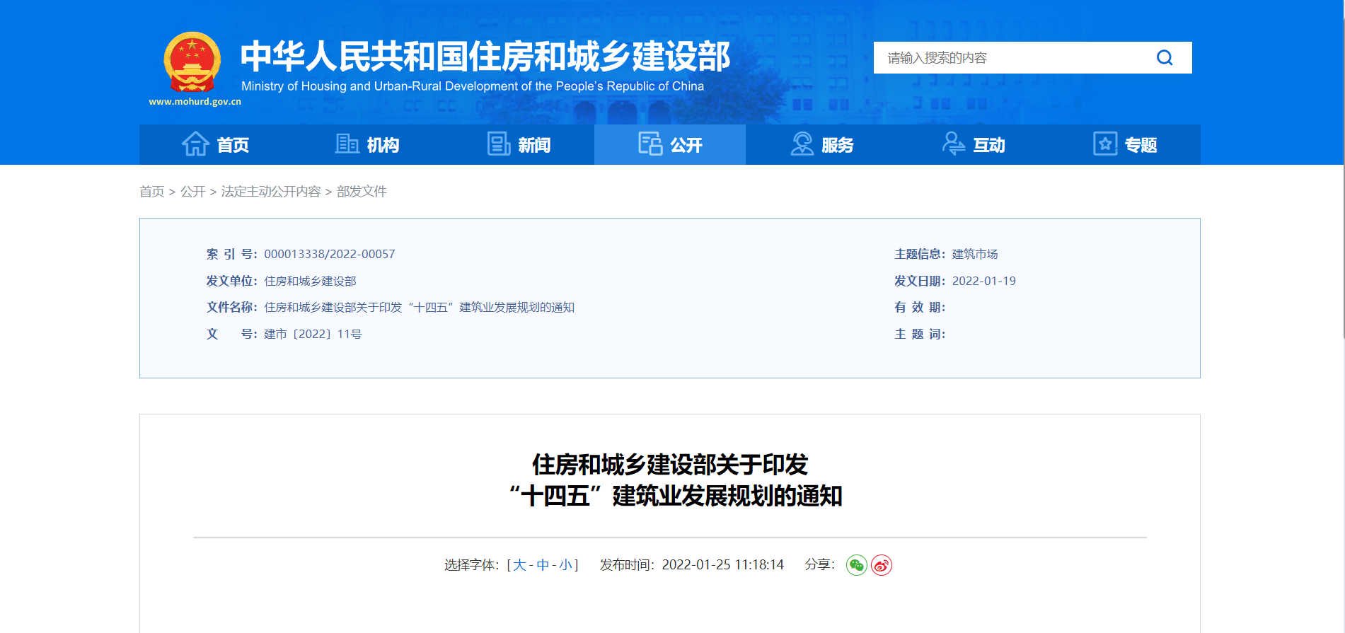
Task: Open 法定主动公开内容 breadcrumb link
Action: (270, 192)
